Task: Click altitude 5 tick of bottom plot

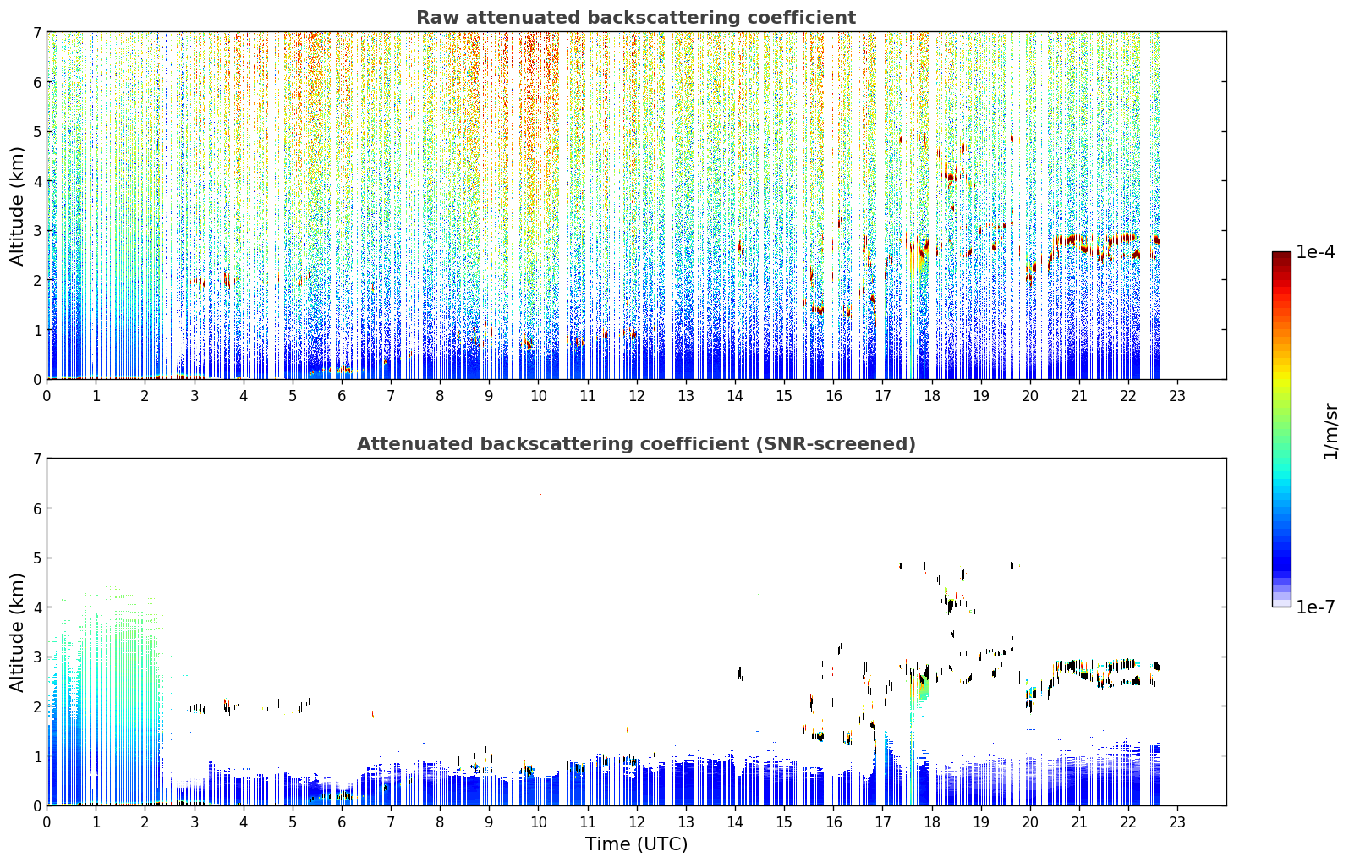Action: click(x=37, y=558)
